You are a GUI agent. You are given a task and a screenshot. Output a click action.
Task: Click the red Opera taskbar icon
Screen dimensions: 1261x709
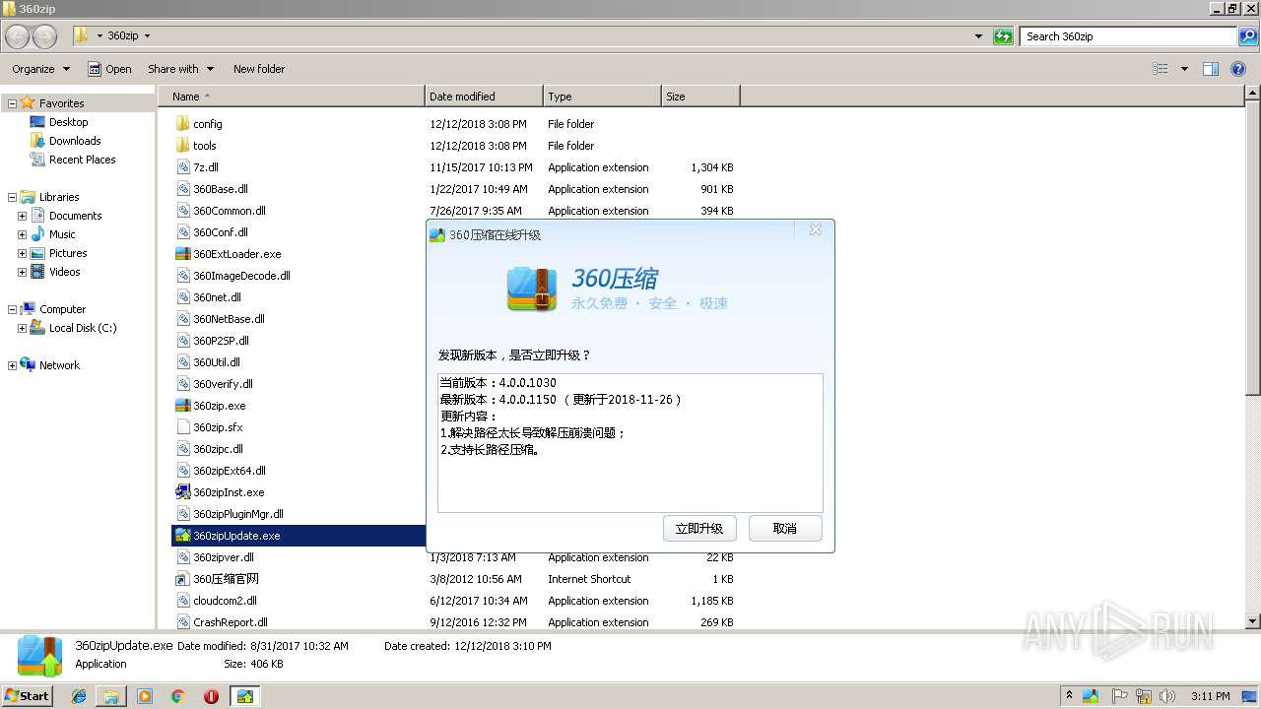[x=211, y=696]
